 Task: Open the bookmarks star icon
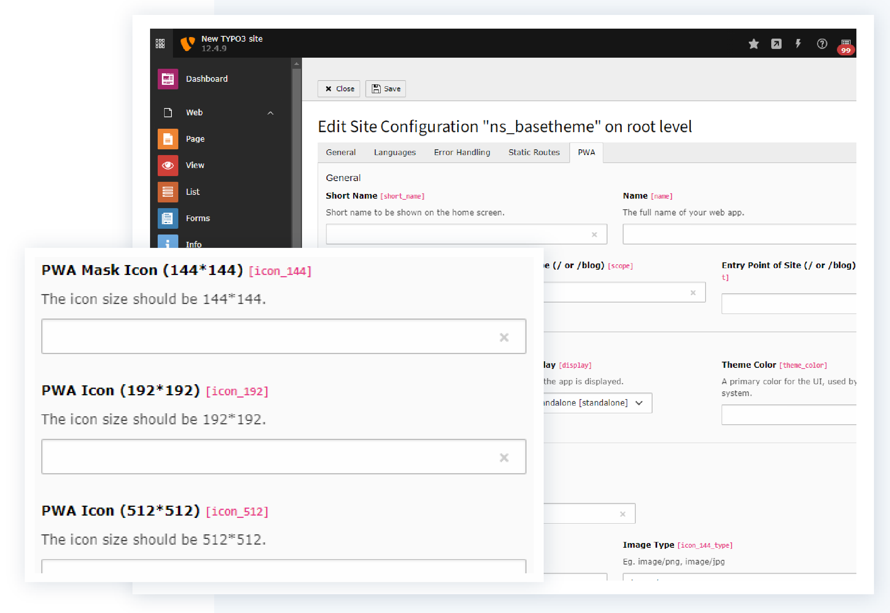pyautogui.click(x=753, y=44)
